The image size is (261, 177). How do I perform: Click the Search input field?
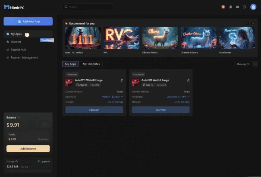[x=88, y=7]
